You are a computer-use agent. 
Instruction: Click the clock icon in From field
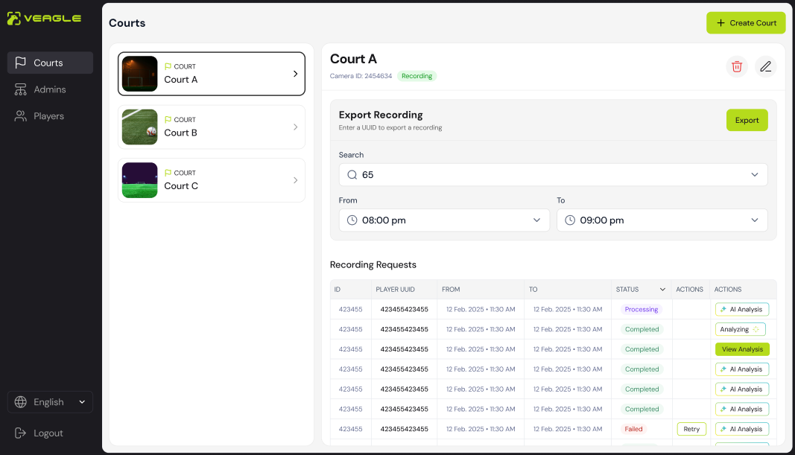tap(352, 220)
